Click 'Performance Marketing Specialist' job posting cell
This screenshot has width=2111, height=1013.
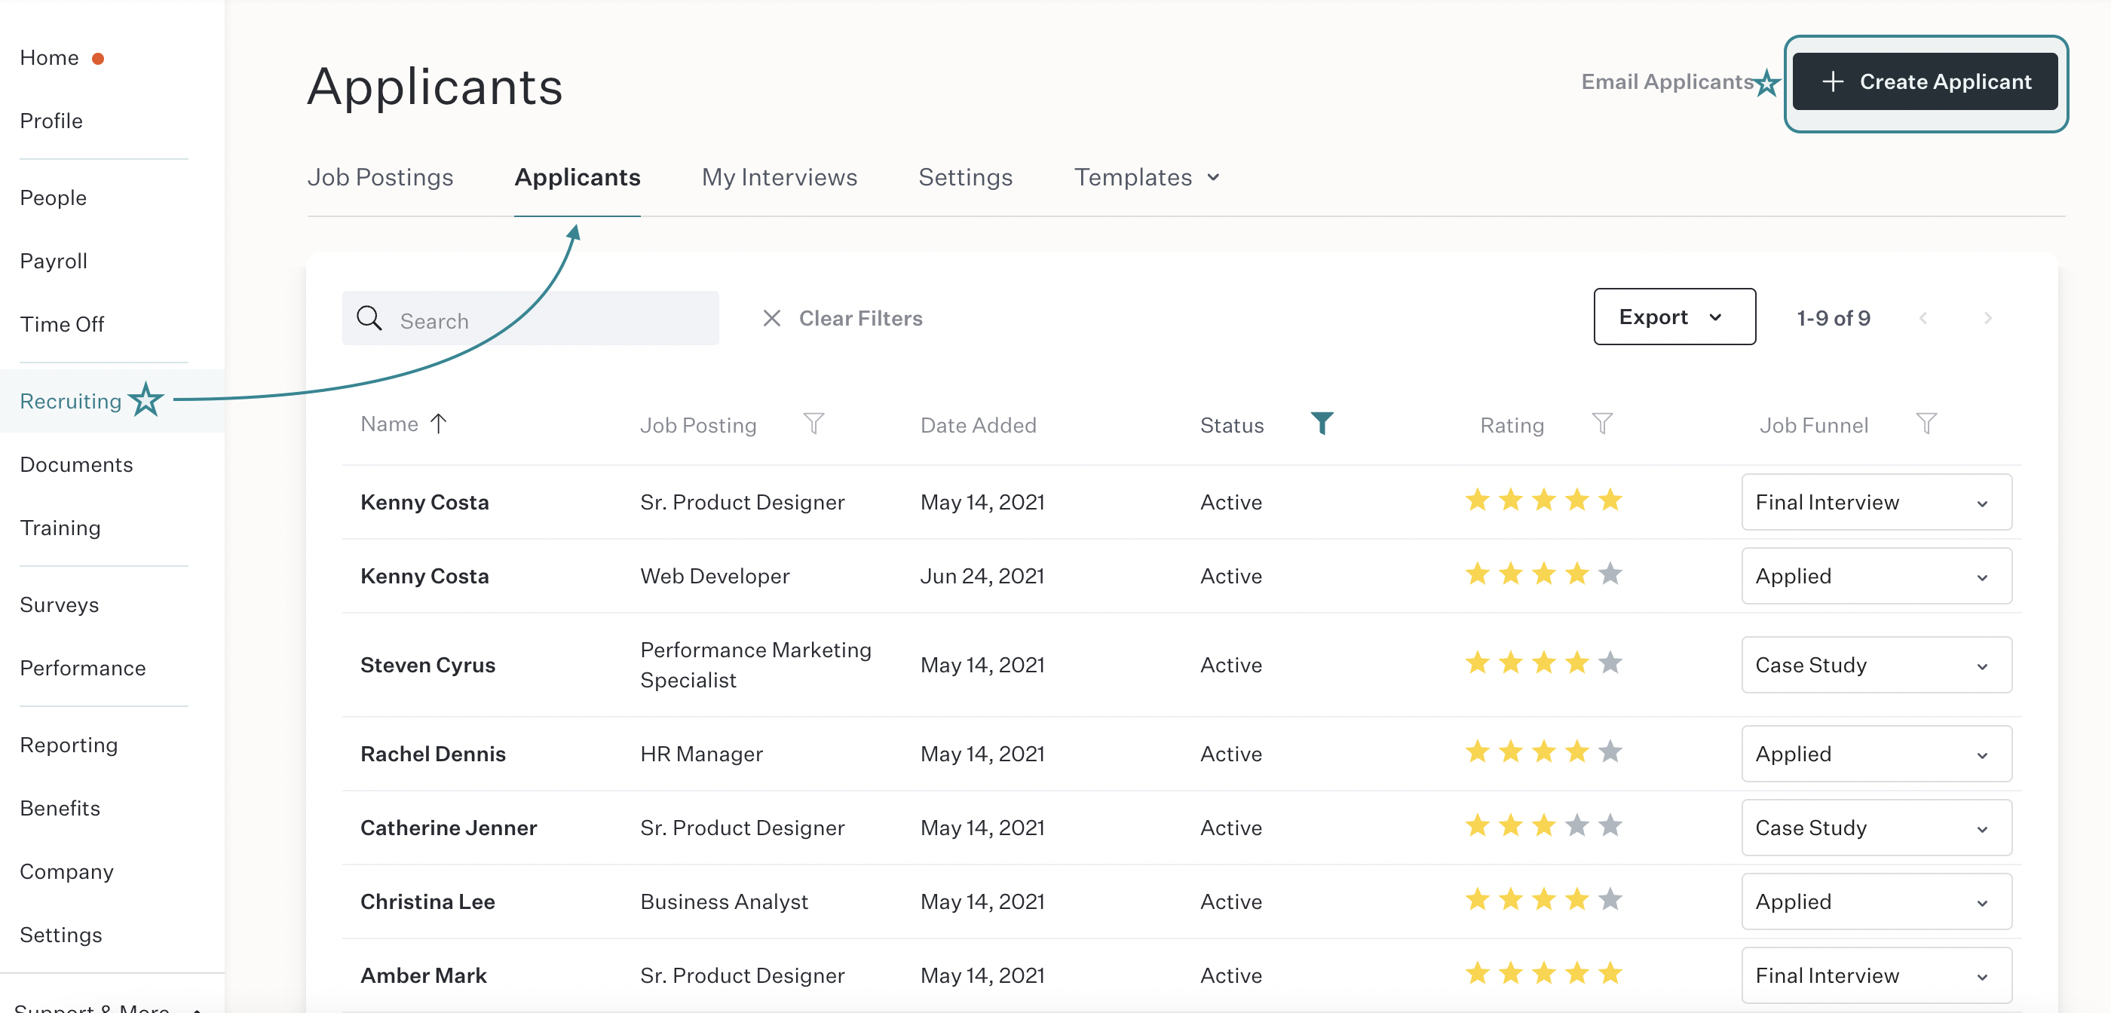[755, 665]
